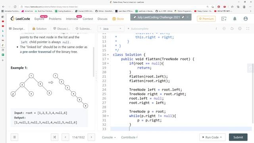Open the browser profile avatar in toolbar
This screenshot has height=143, width=254.
(244, 7)
